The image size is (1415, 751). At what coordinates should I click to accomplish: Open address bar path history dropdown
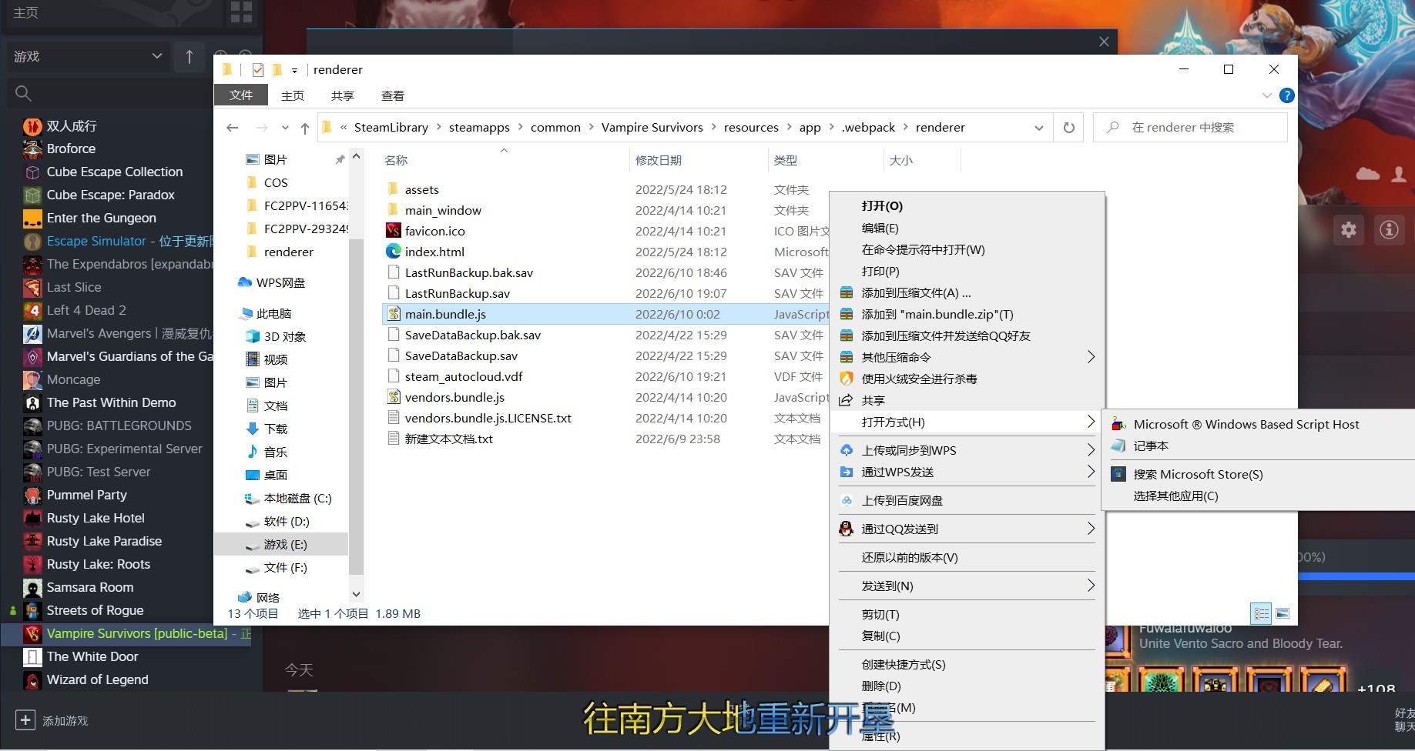(x=1038, y=128)
